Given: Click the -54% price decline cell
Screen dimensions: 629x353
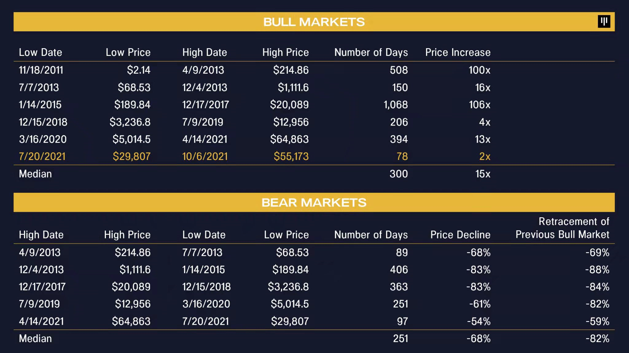Looking at the screenshot, I should [479, 321].
